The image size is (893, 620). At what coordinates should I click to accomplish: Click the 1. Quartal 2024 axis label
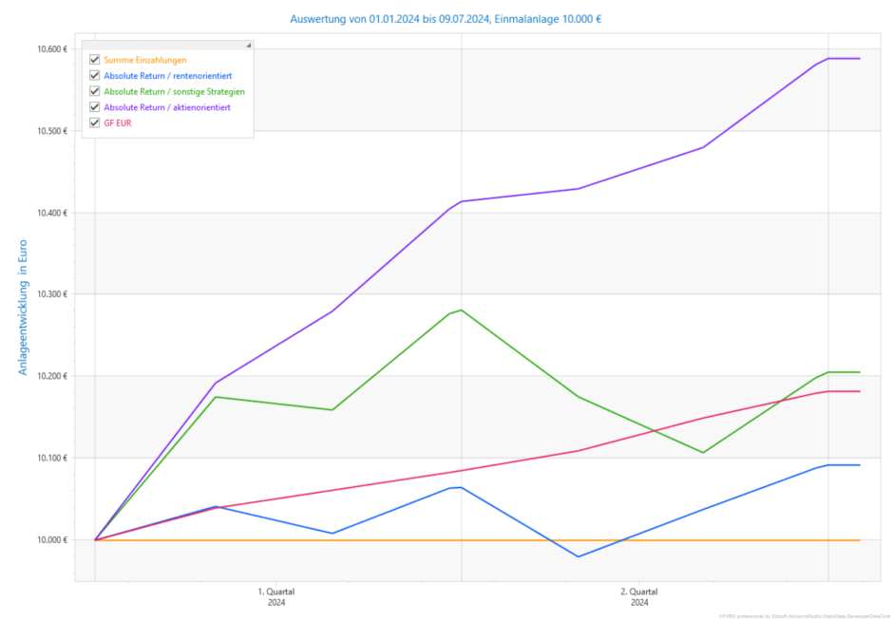(x=276, y=596)
